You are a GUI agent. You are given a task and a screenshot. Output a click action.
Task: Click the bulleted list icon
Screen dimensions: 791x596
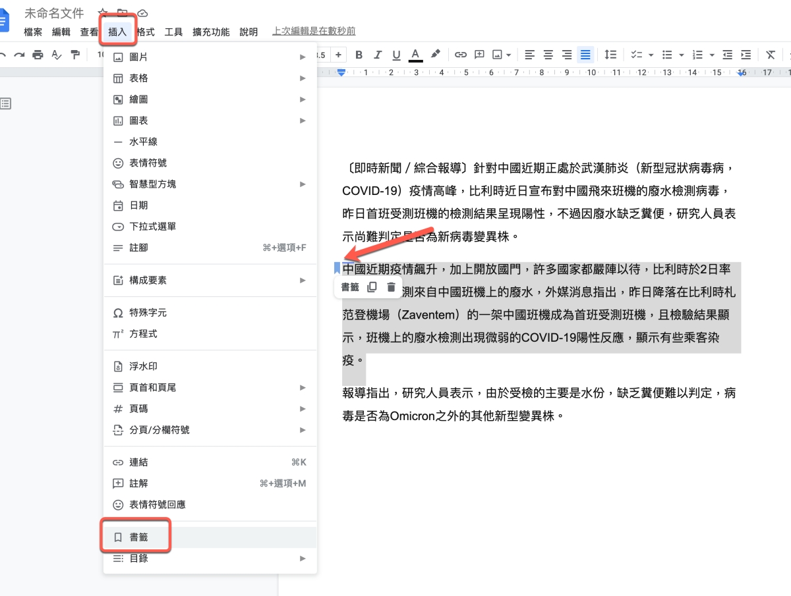click(667, 55)
